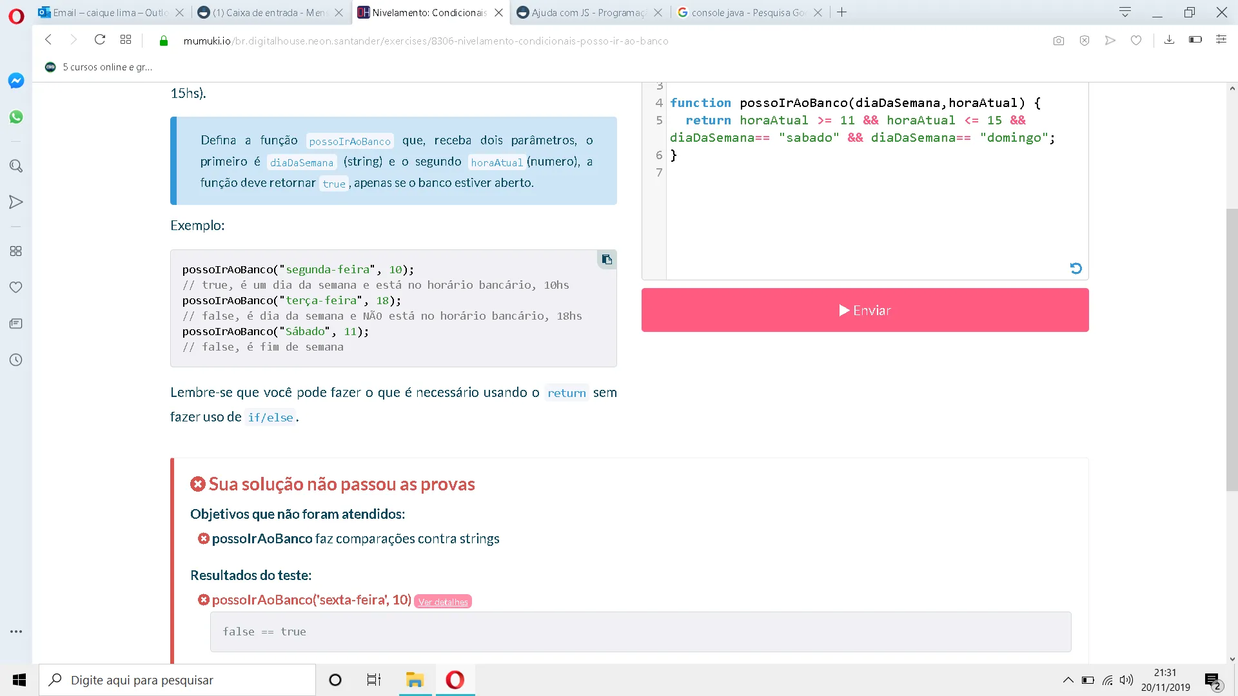Toggle battery saver icon in address bar
Viewport: 1238px width, 696px height.
coord(1195,40)
